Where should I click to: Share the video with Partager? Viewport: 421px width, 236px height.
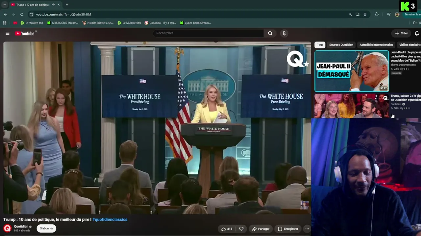pyautogui.click(x=261, y=229)
